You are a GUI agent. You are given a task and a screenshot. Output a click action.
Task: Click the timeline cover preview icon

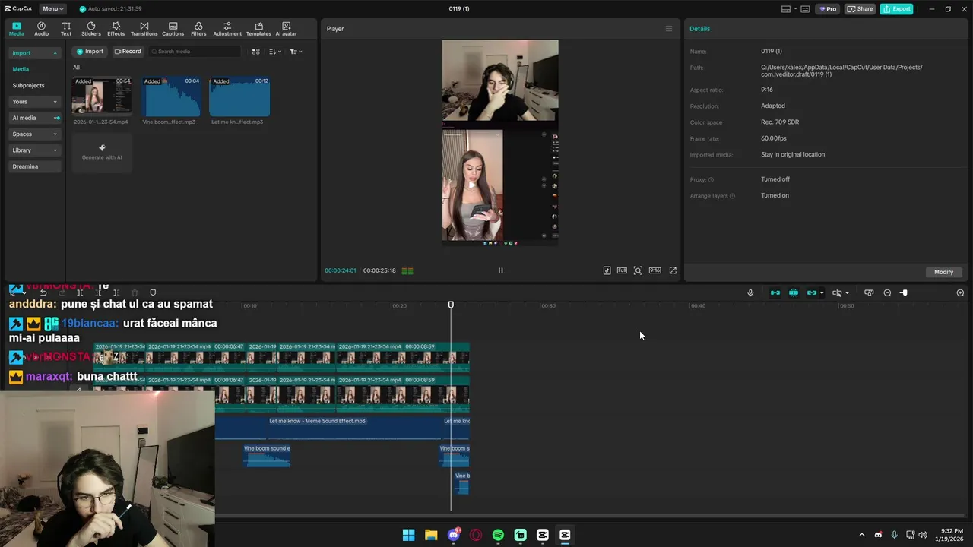click(x=869, y=293)
